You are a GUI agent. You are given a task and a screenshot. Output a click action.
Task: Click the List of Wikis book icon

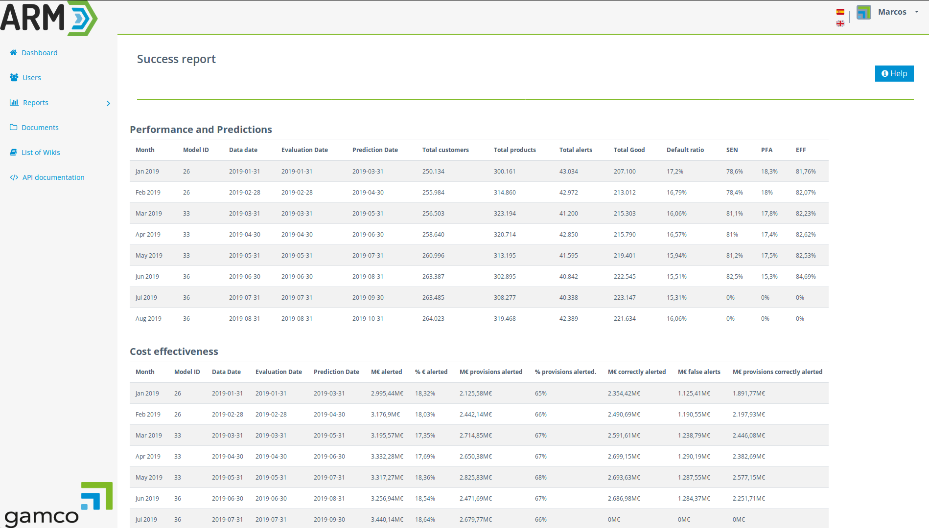[x=14, y=152]
